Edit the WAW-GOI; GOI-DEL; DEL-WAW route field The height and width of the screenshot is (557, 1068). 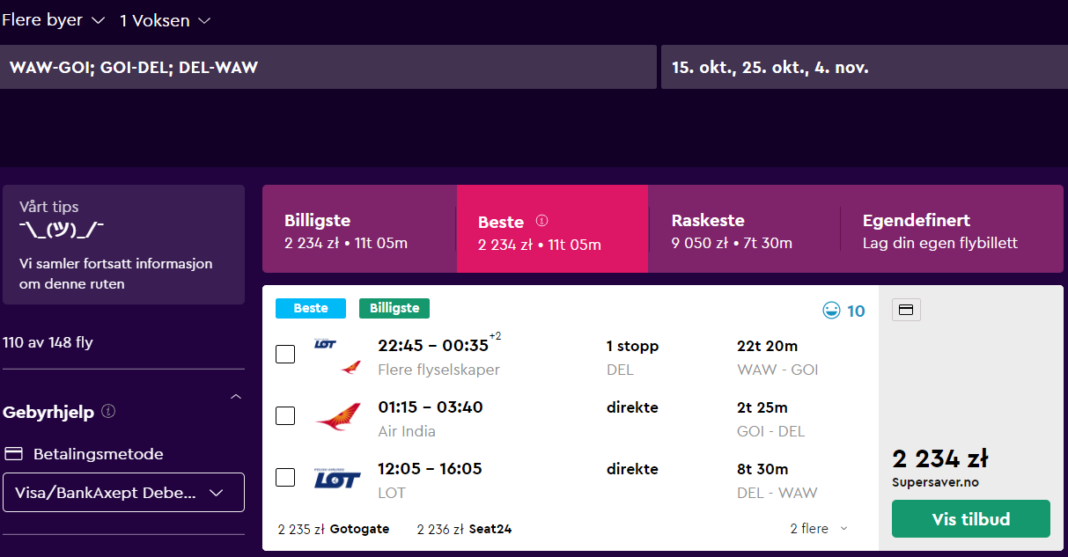328,67
